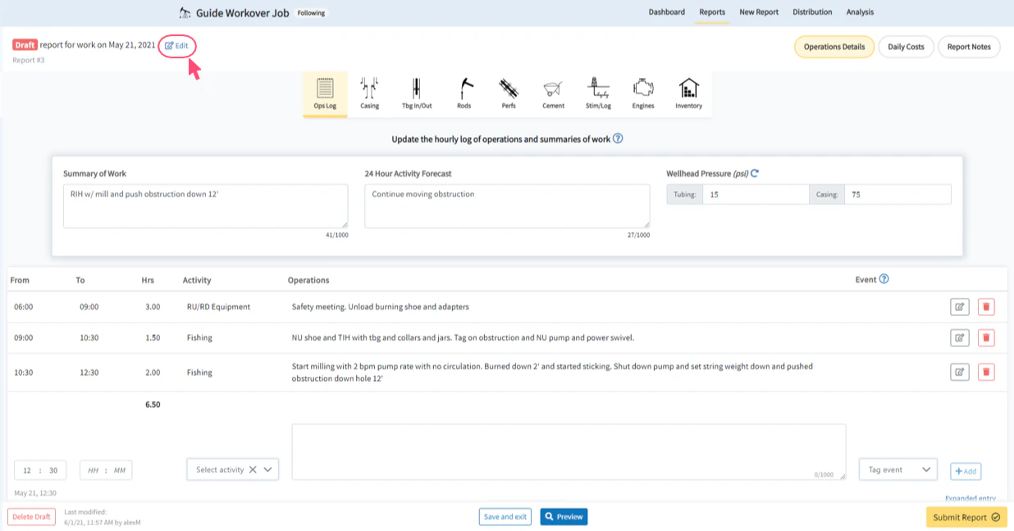Open the Perfs section icon
1014x531 pixels.
[509, 94]
